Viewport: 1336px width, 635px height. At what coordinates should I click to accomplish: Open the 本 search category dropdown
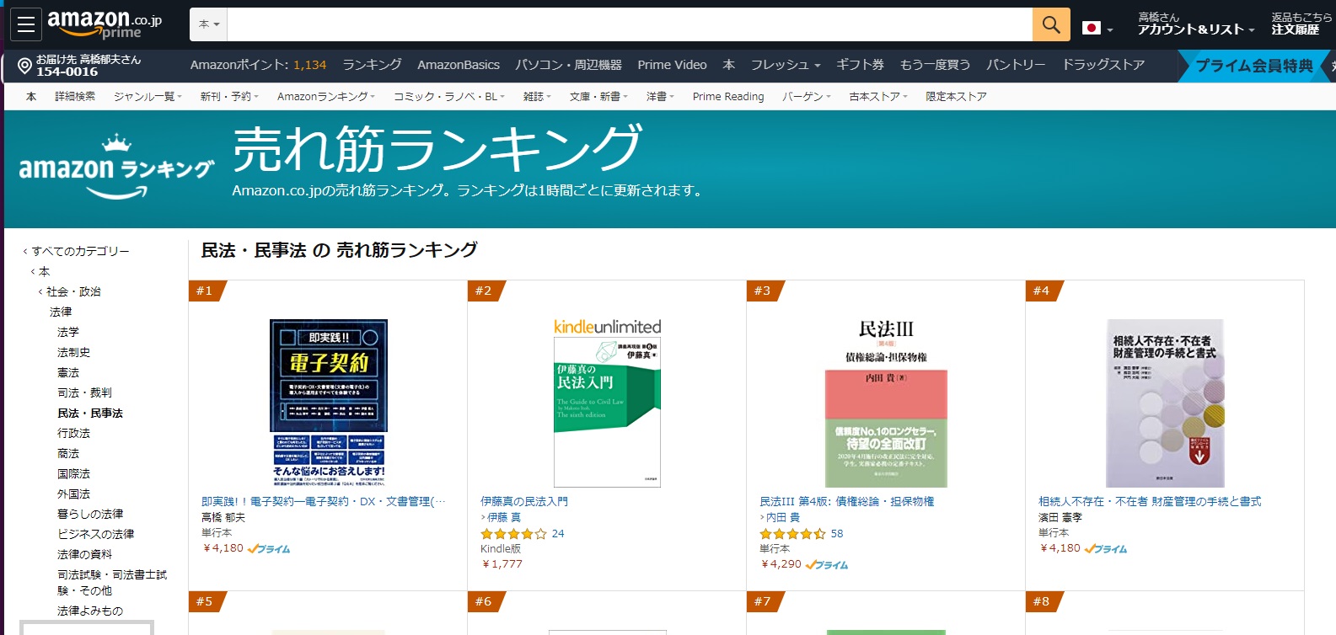coord(208,24)
